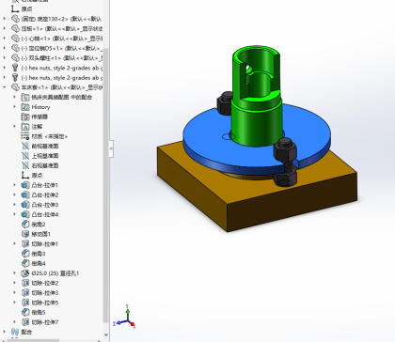Select 倒角5 in the feature tree
The height and width of the screenshot is (342, 395).
34,312
